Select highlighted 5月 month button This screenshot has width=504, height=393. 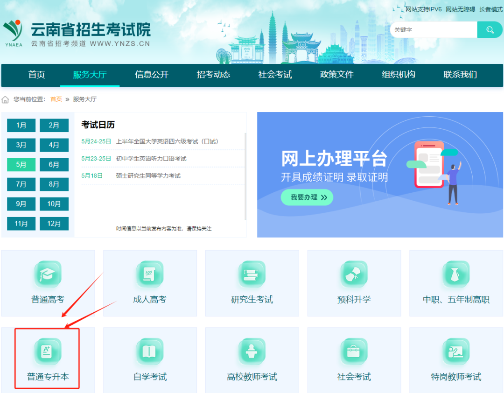point(21,165)
